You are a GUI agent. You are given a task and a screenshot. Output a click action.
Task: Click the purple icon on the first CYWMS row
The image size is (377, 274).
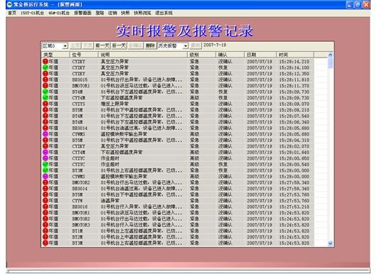click(46, 134)
